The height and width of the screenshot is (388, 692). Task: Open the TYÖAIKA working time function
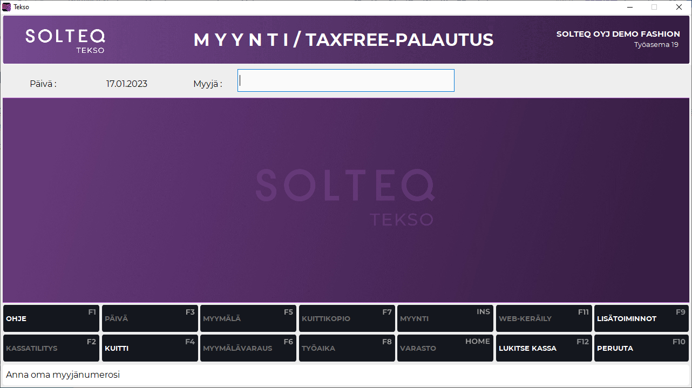click(x=347, y=348)
